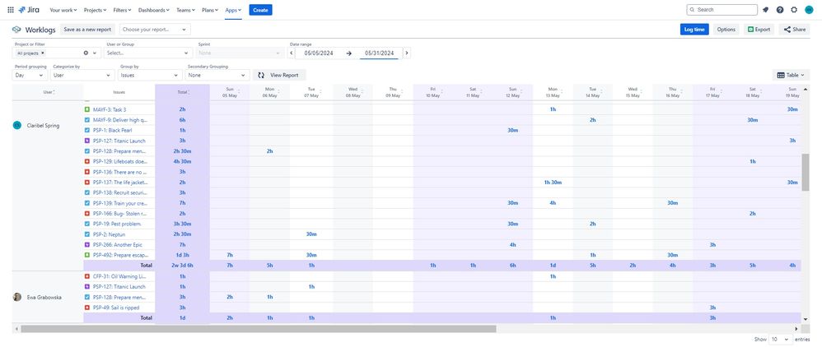Click the vertical scrollbar thumb
The width and height of the screenshot is (822, 347).
point(806,173)
